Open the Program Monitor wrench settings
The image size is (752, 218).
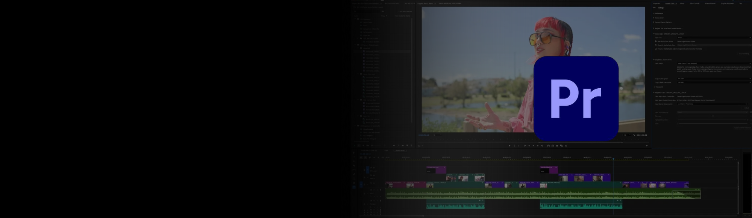(634, 135)
